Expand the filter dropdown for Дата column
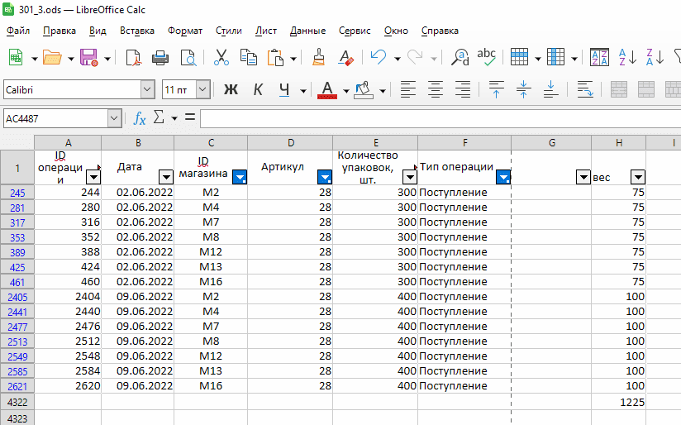 [x=165, y=175]
